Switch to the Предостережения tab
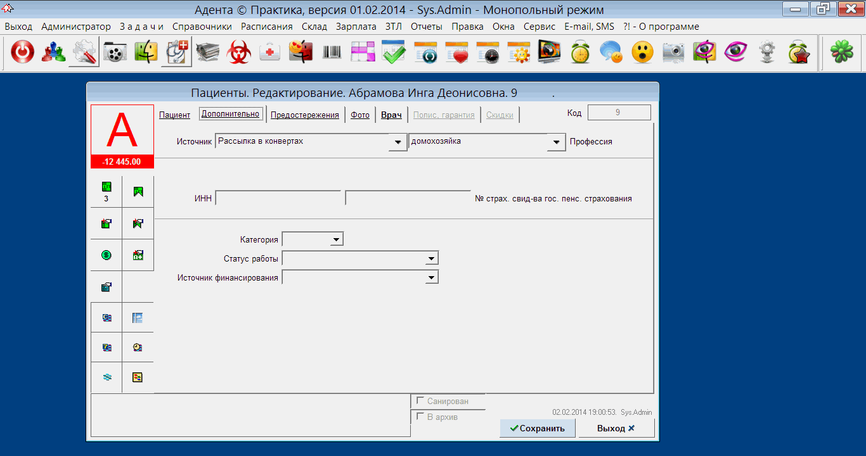 (x=304, y=115)
